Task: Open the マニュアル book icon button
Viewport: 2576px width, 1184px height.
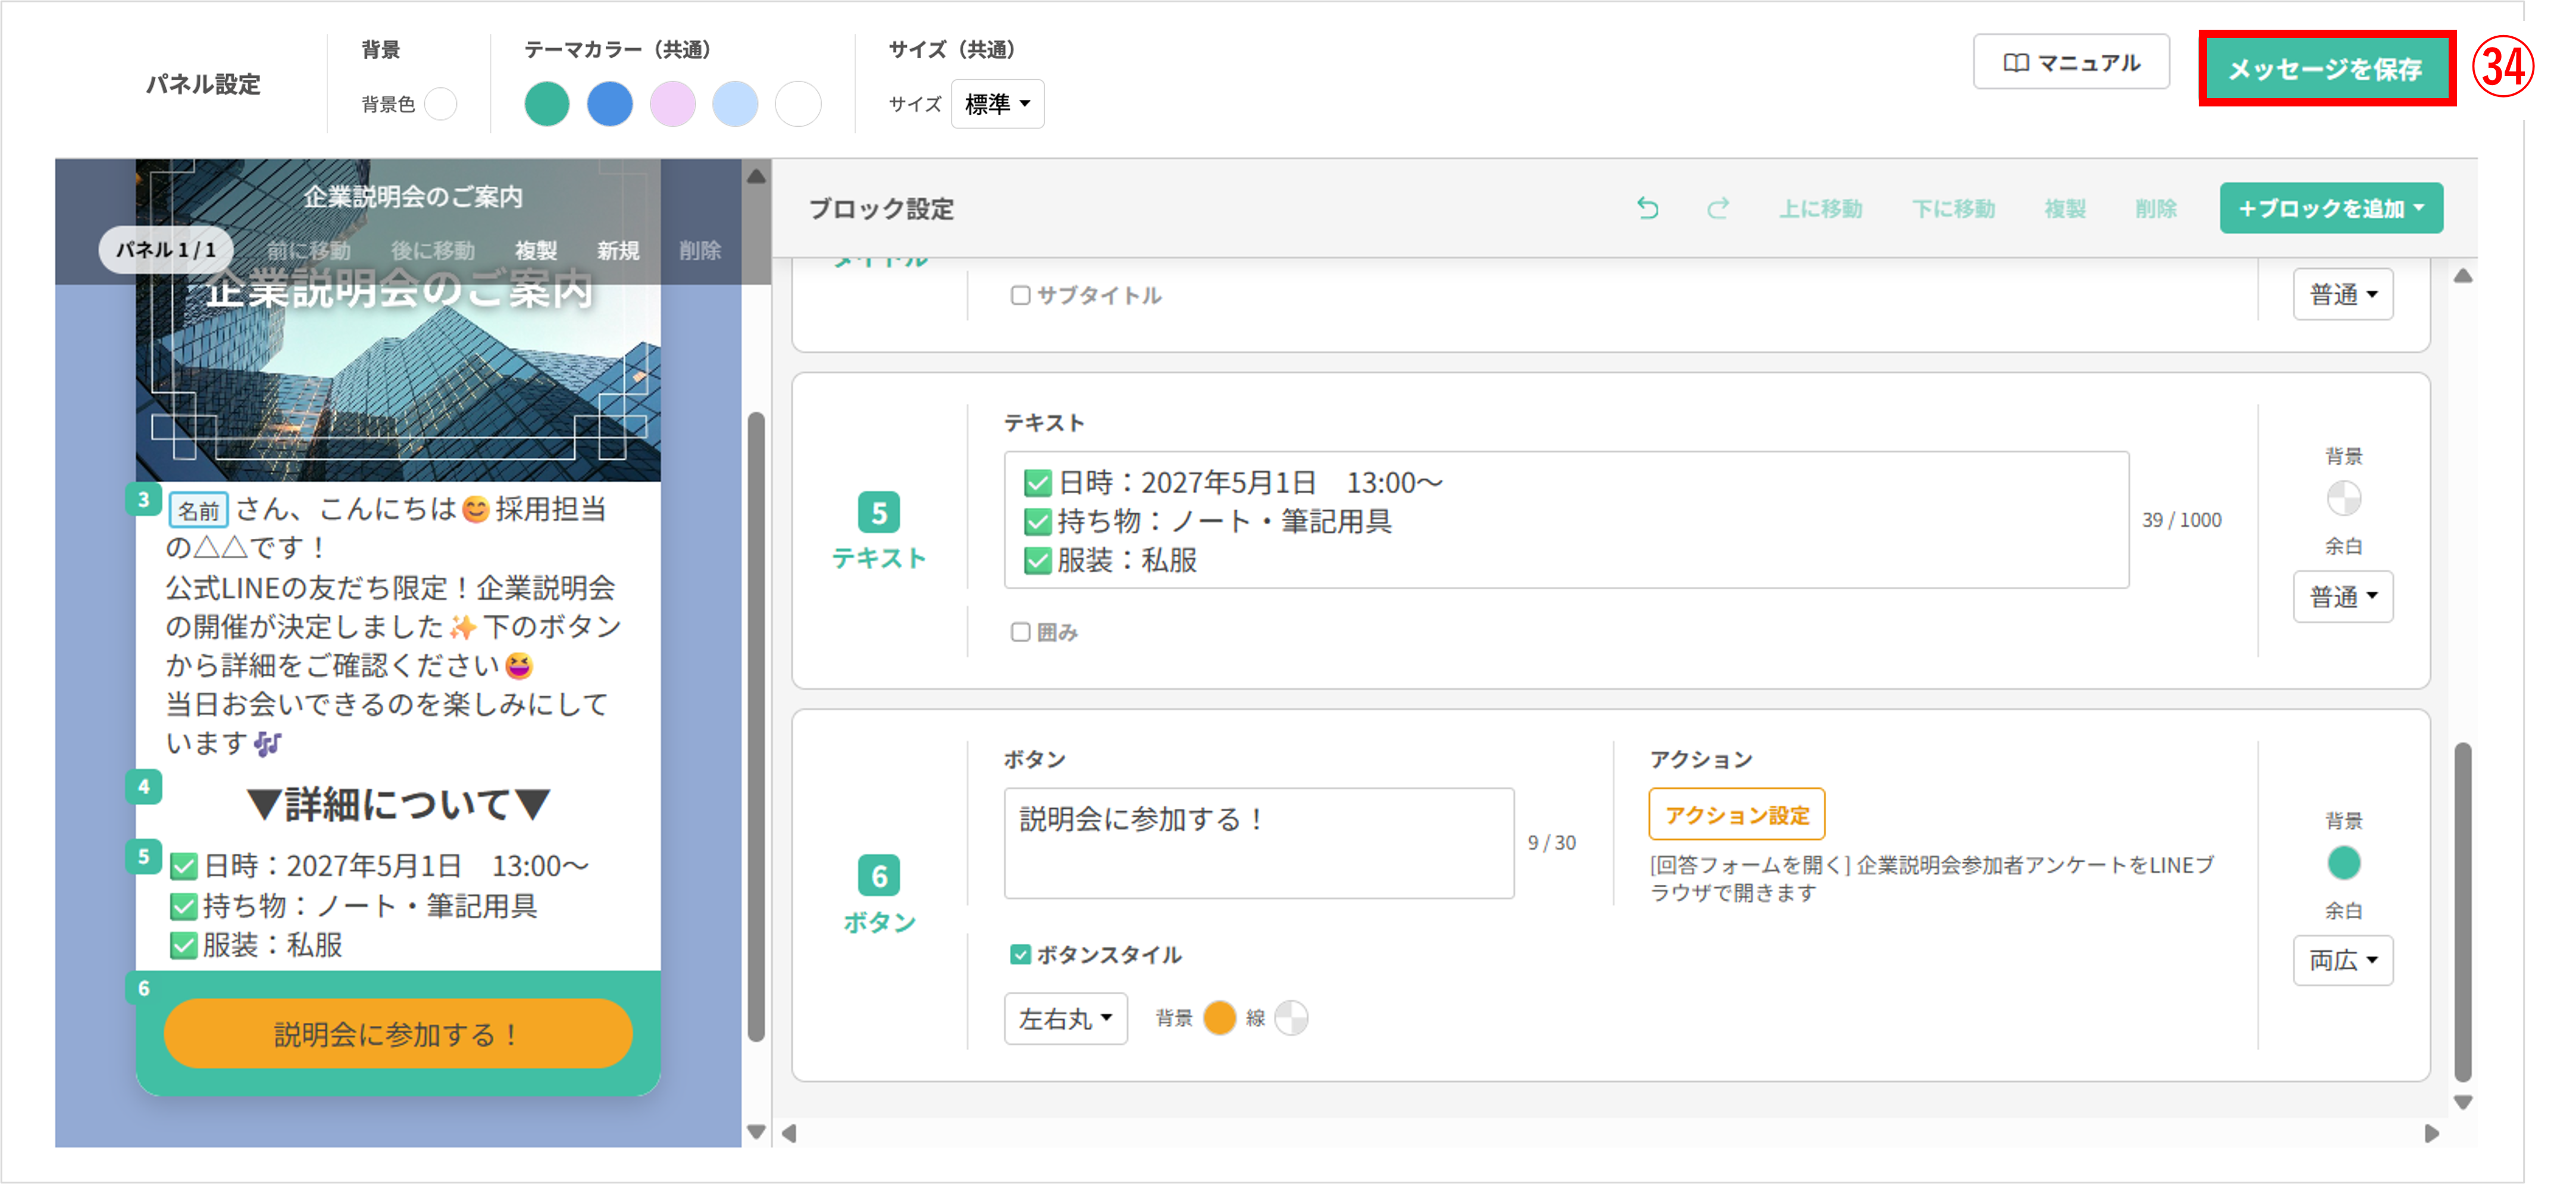Action: click(x=2070, y=62)
